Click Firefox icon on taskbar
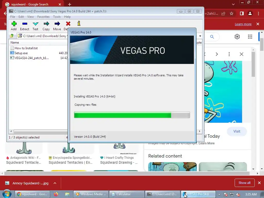The width and height of the screenshot is (264, 198). tap(56, 194)
